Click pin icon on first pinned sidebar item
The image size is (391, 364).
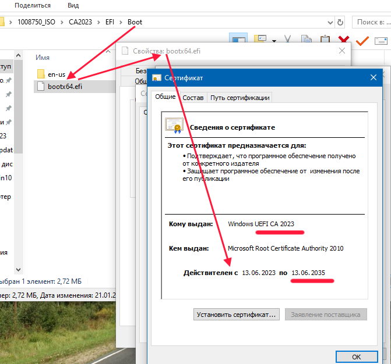9,80
